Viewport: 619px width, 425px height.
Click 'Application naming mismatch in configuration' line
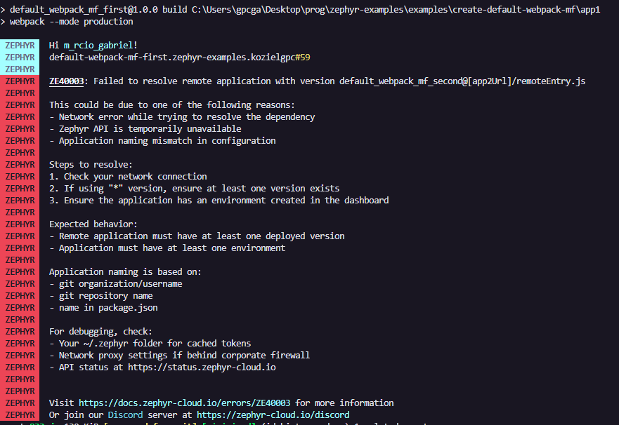(x=167, y=141)
